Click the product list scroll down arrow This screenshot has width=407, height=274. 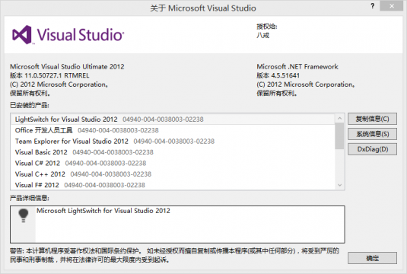coord(339,185)
